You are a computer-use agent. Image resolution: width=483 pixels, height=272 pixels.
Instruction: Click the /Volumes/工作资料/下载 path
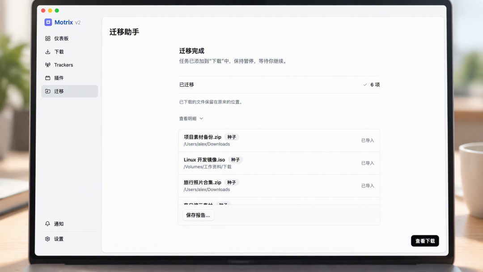(208, 167)
